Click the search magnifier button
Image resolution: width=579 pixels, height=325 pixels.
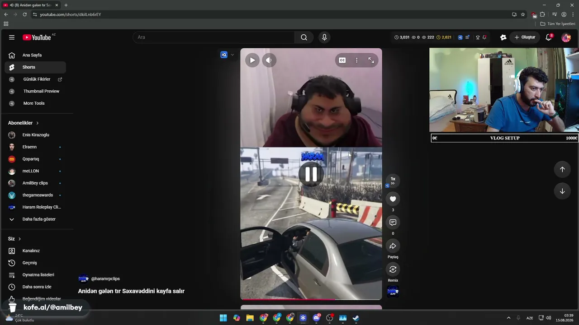point(304,37)
